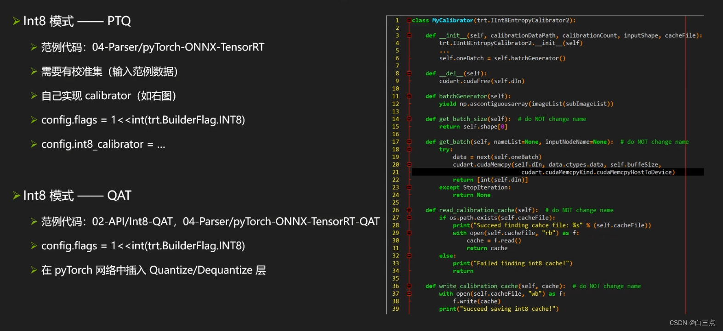Image resolution: width=723 pixels, height=331 pixels.
Task: Click 'trt.IInt8EntropyCalibrator2.__init__(self)' code line
Action: coord(511,43)
